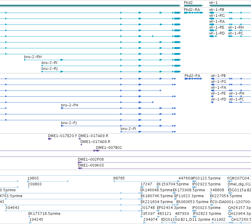The height and width of the screenshot is (224, 251).
Task: Click the 17247 feature label
Action: (x=146, y=184)
